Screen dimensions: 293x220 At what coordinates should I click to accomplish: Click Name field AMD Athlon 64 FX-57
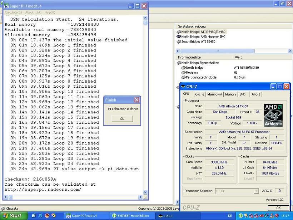(x=233, y=106)
